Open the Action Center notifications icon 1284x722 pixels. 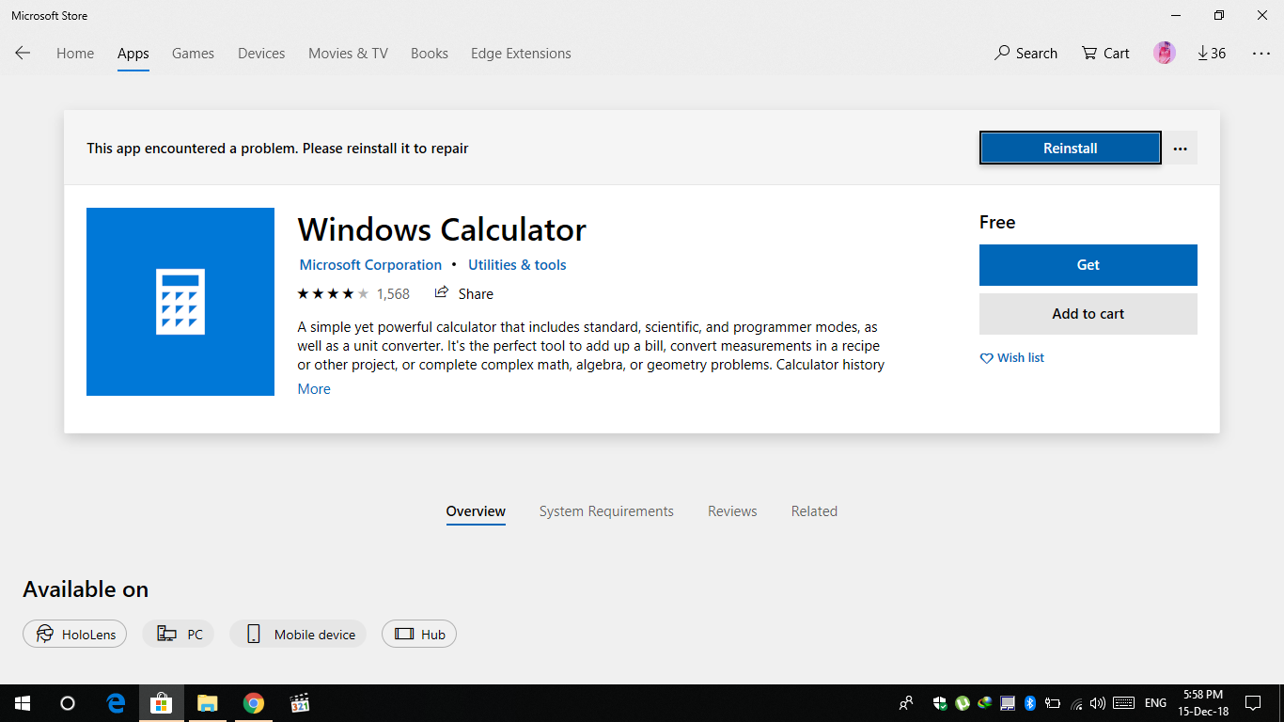[1253, 703]
